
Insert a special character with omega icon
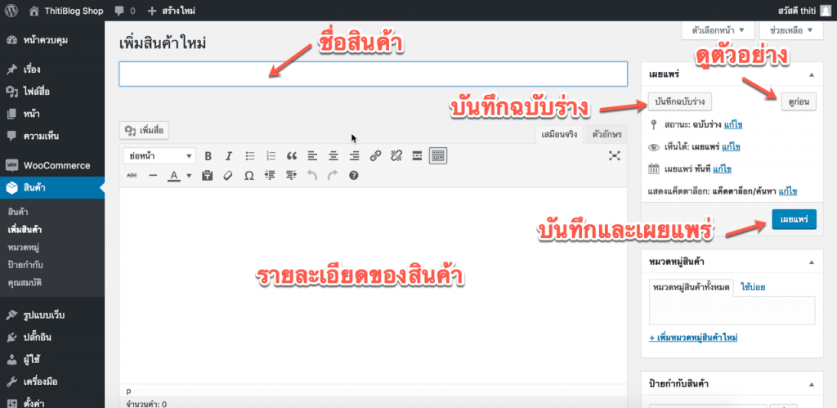tap(248, 175)
